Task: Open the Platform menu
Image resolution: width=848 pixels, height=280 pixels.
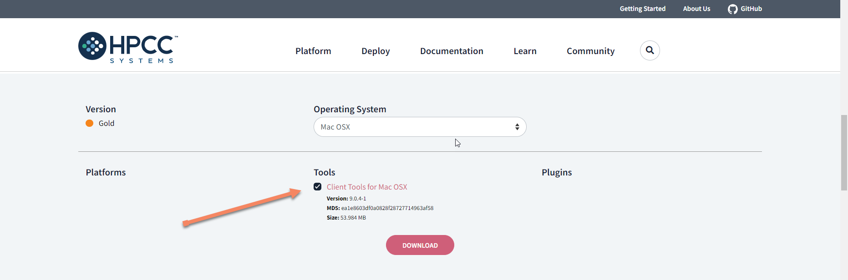Action: point(313,51)
